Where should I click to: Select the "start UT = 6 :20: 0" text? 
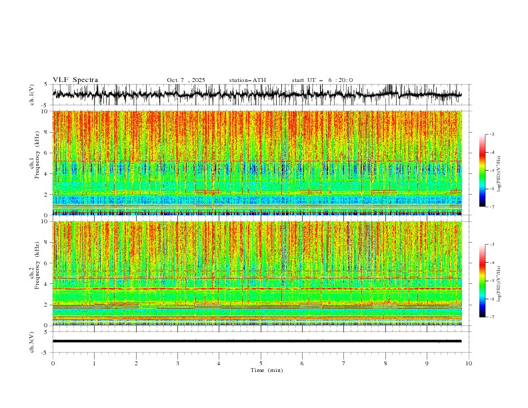[322, 80]
